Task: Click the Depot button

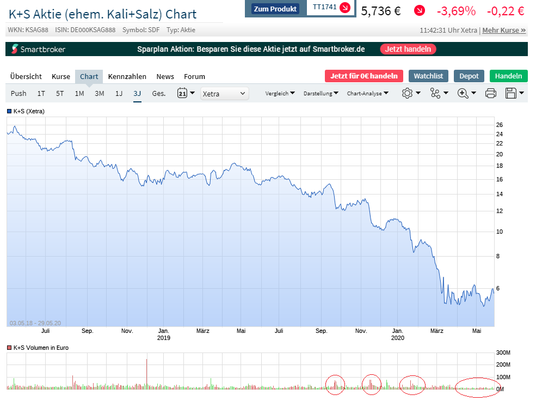Action: point(469,76)
